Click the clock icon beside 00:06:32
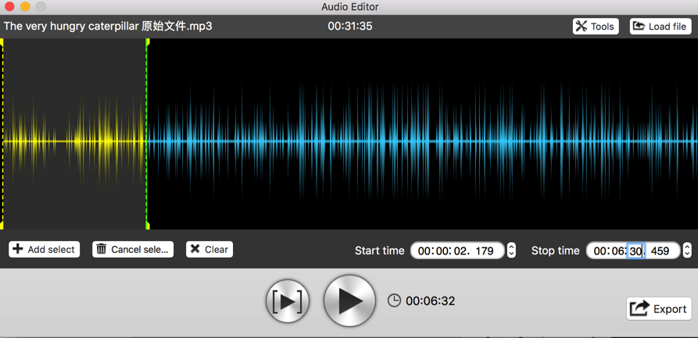 point(394,301)
